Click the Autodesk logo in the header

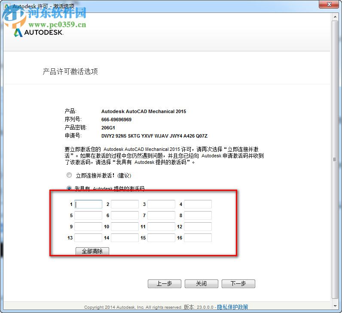(x=38, y=33)
